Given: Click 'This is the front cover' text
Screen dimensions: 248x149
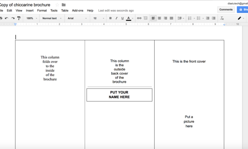Looking at the screenshot, I should pos(189,62).
